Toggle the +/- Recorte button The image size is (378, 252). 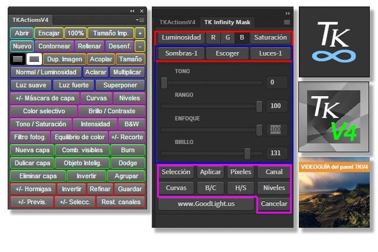click(x=127, y=138)
